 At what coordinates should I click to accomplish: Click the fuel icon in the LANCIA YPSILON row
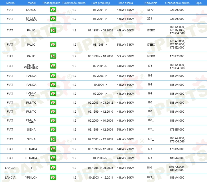(53, 178)
